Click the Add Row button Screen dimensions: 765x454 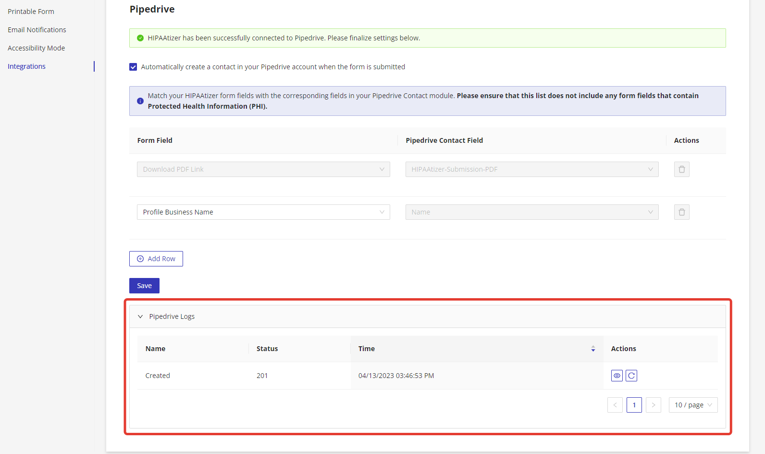tap(156, 259)
